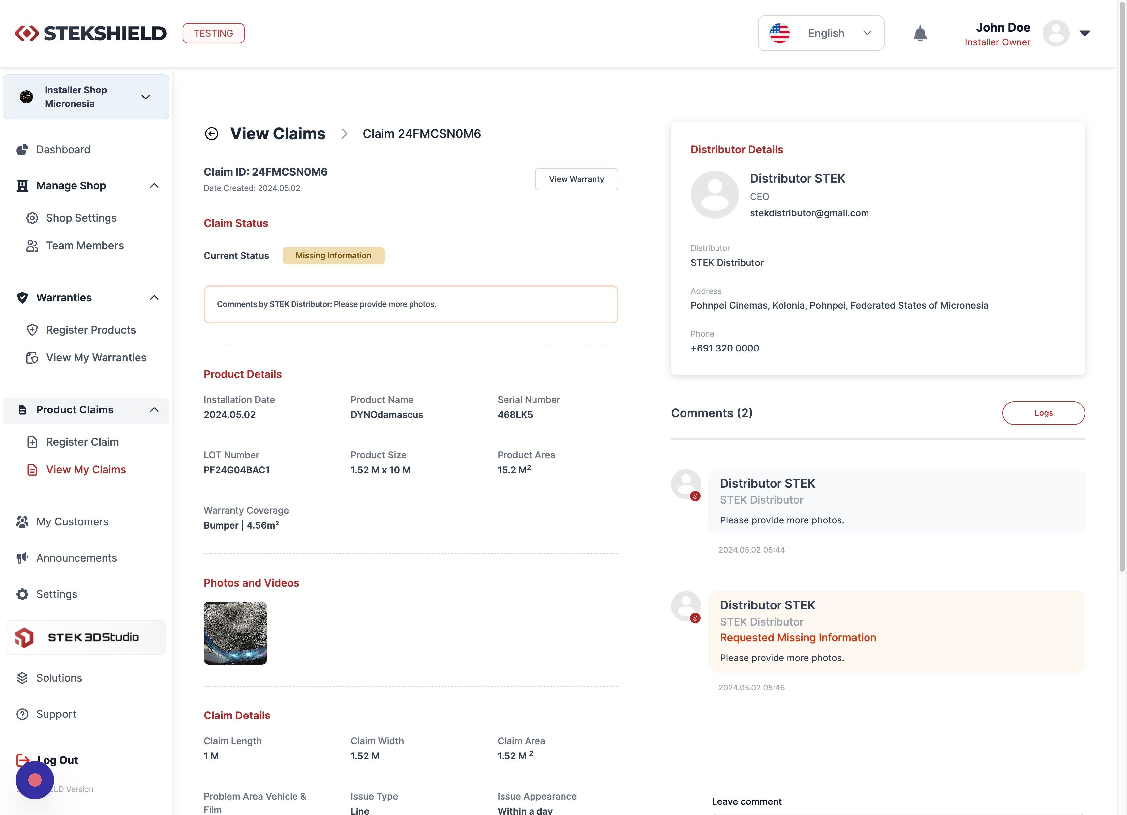Open Register Products page
The width and height of the screenshot is (1127, 815).
[91, 330]
